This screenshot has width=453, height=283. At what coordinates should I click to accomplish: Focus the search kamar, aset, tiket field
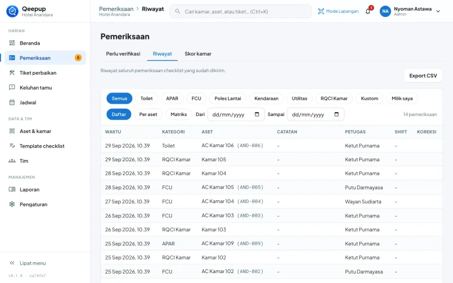point(240,11)
